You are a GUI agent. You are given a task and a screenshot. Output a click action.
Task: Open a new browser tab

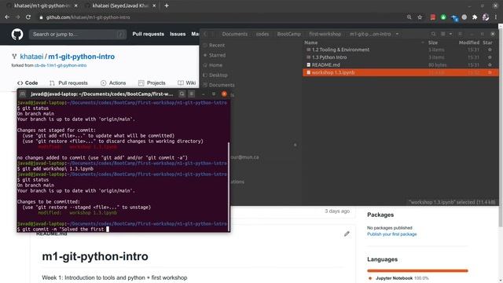(167, 6)
